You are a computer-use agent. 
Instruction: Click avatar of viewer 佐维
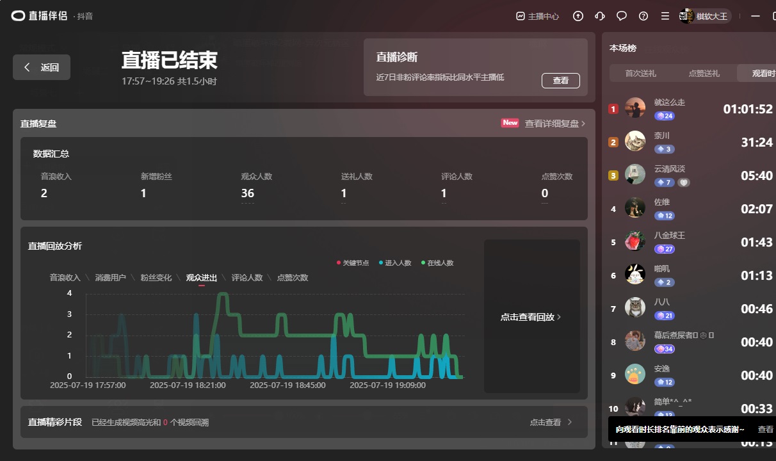[x=635, y=207]
